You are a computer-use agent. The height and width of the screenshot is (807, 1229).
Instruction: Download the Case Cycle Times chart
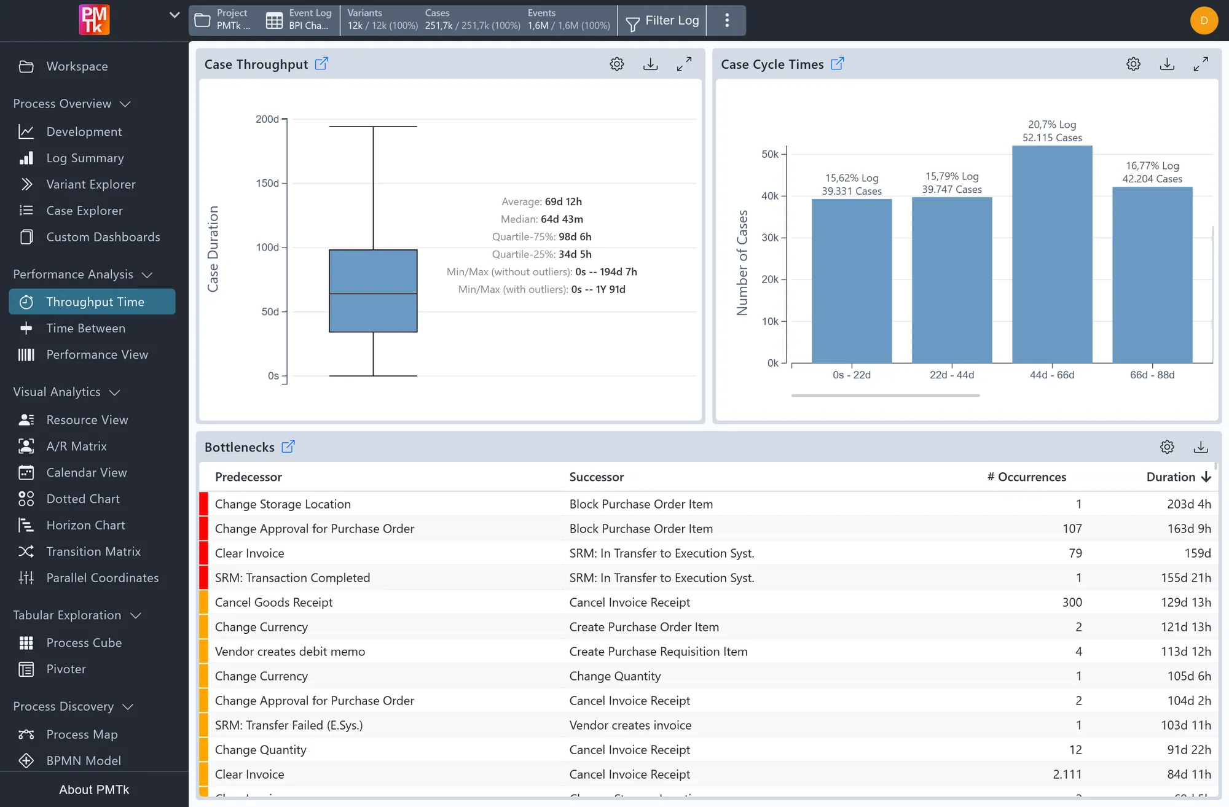tap(1167, 64)
